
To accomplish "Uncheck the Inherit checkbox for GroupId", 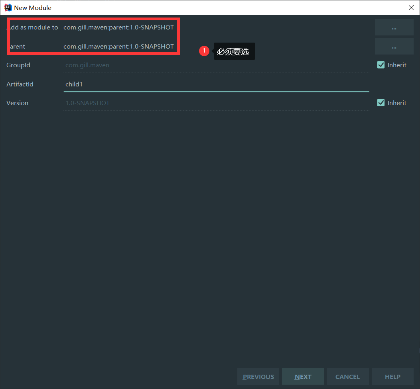I will 381,65.
